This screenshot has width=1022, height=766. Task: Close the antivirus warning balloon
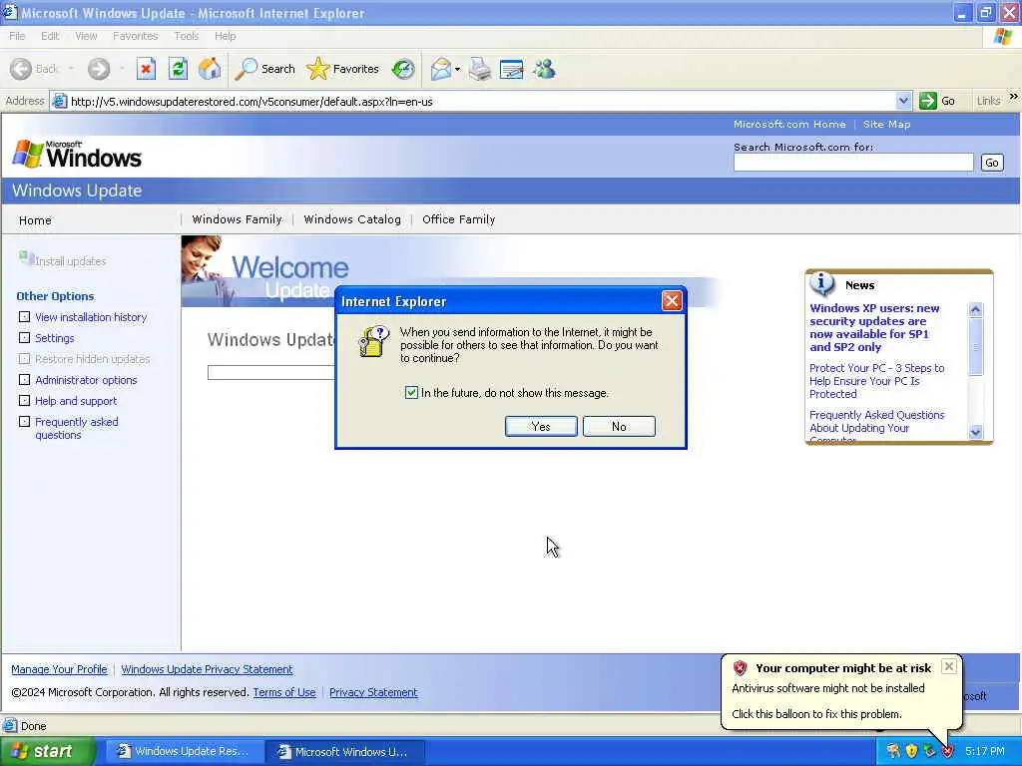coord(949,666)
